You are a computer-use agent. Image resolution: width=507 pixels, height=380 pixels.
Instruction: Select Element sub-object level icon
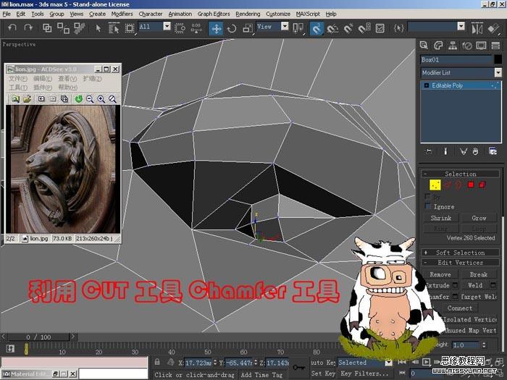pos(482,185)
